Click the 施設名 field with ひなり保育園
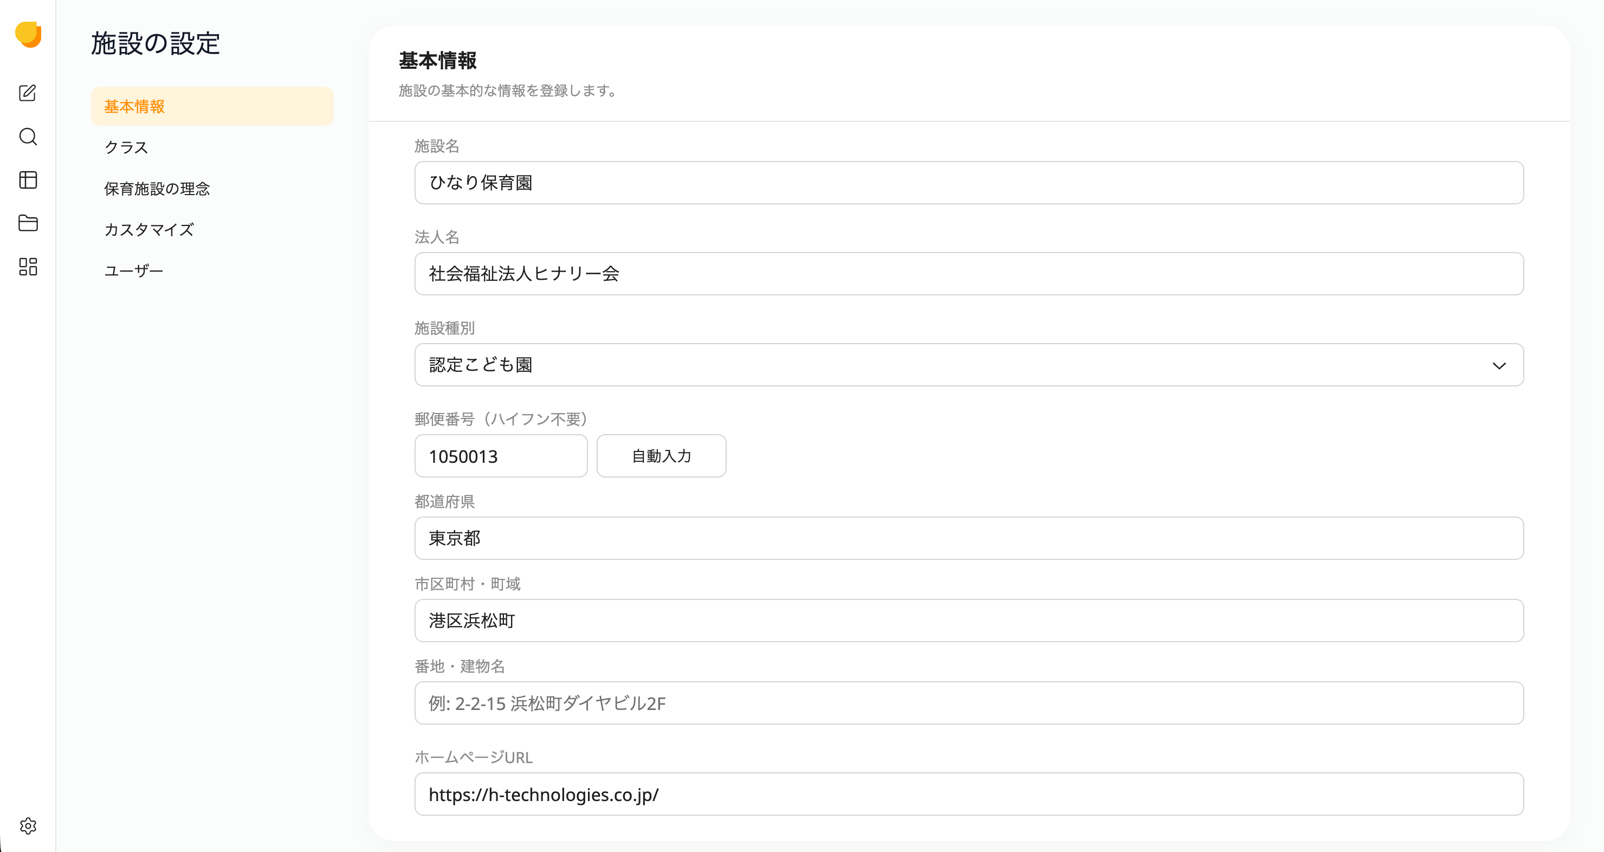 click(969, 183)
